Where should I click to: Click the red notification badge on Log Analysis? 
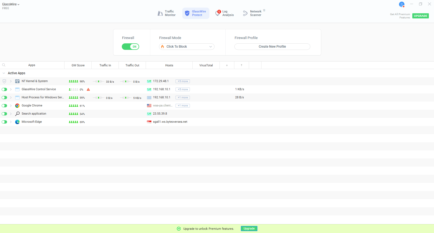click(219, 12)
